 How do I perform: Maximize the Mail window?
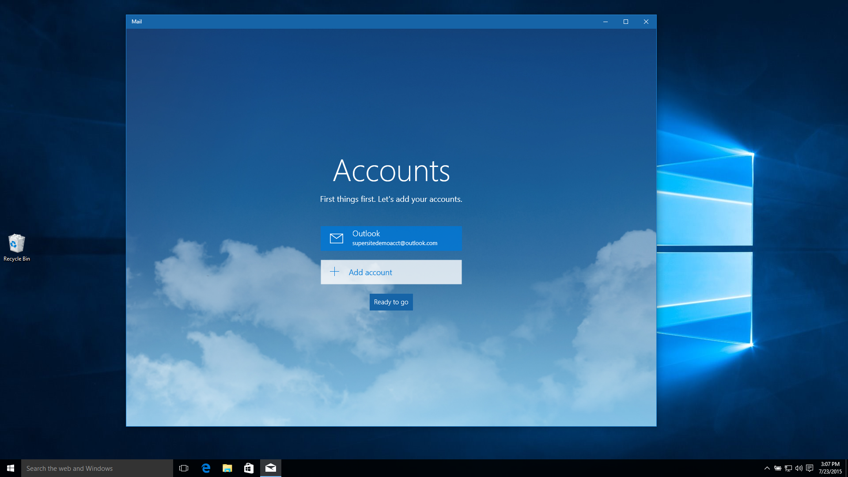(625, 22)
